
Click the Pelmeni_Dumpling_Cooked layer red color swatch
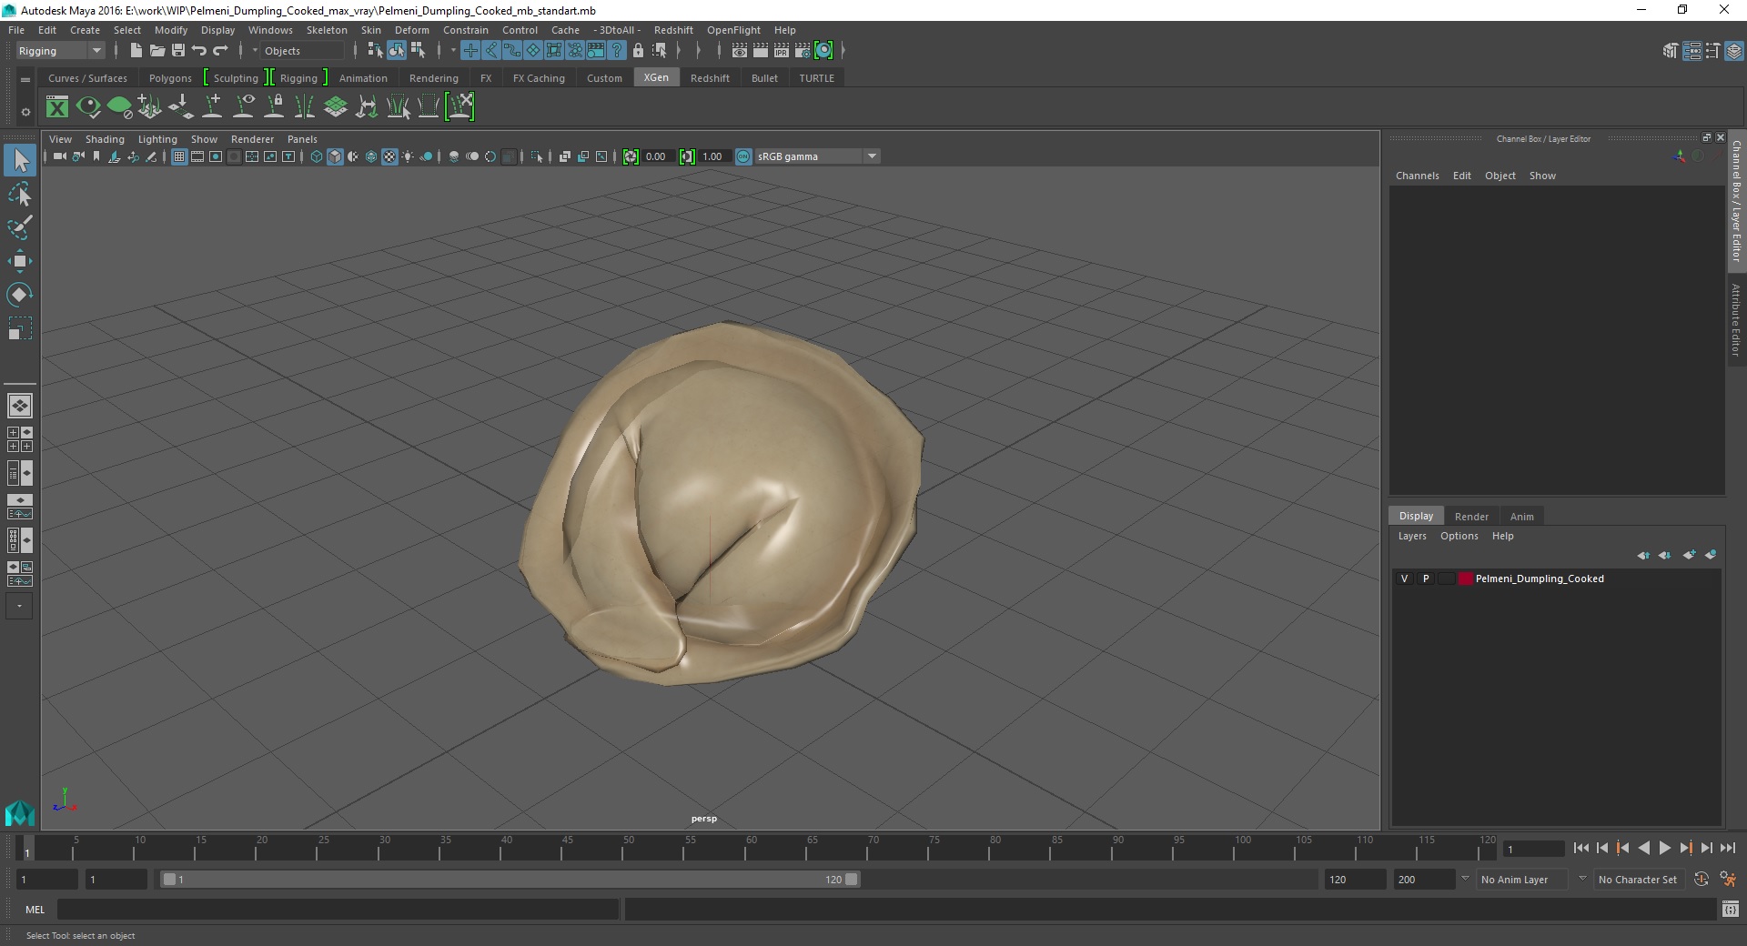pos(1465,579)
